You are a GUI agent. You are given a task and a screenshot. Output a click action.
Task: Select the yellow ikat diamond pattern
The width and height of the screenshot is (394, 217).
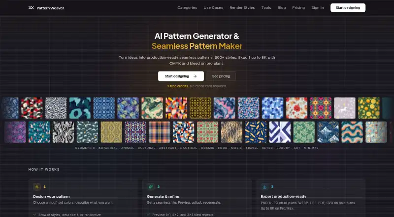tap(111, 132)
